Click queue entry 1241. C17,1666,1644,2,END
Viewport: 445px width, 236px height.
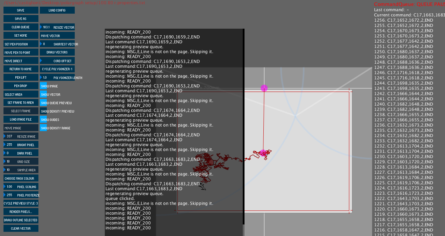[403, 99]
